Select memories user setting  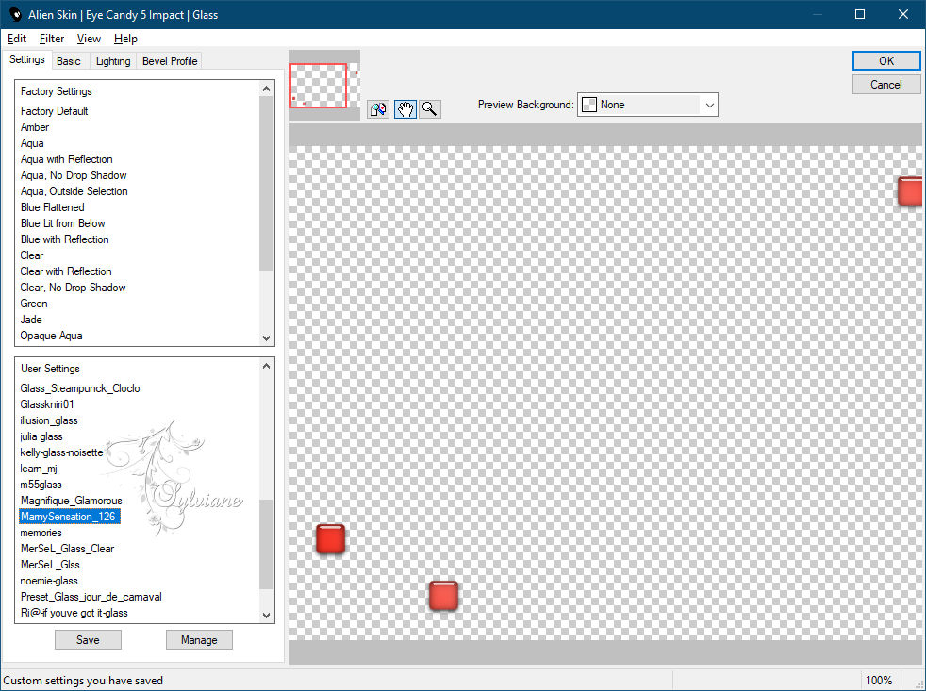point(41,532)
